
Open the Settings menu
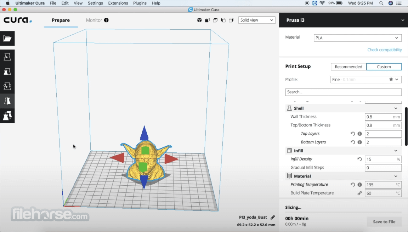95,3
